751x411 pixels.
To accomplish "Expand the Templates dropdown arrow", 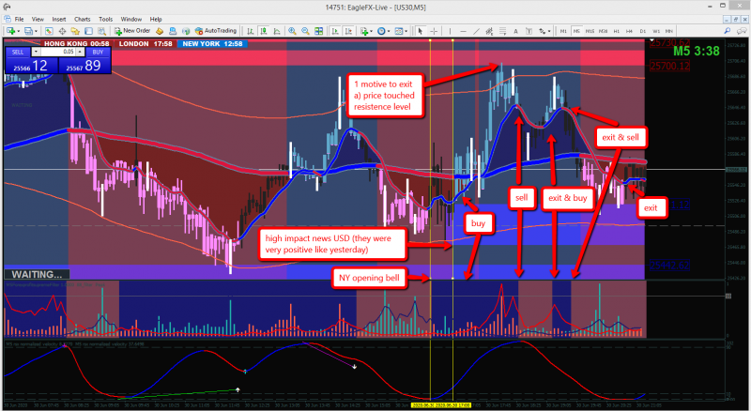I will 406,32.
